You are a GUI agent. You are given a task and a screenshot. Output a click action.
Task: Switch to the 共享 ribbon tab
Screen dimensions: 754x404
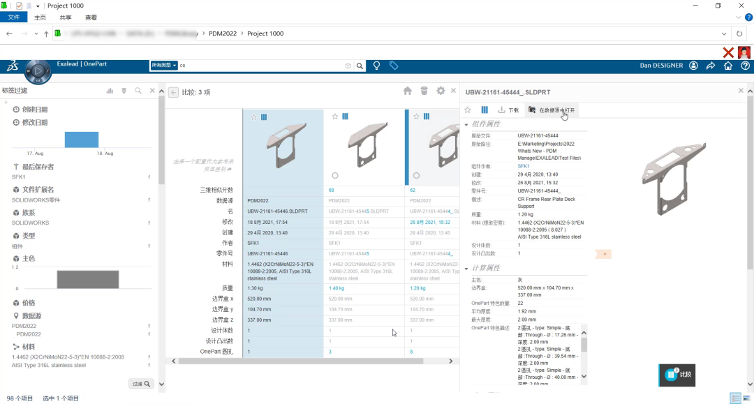(x=66, y=17)
